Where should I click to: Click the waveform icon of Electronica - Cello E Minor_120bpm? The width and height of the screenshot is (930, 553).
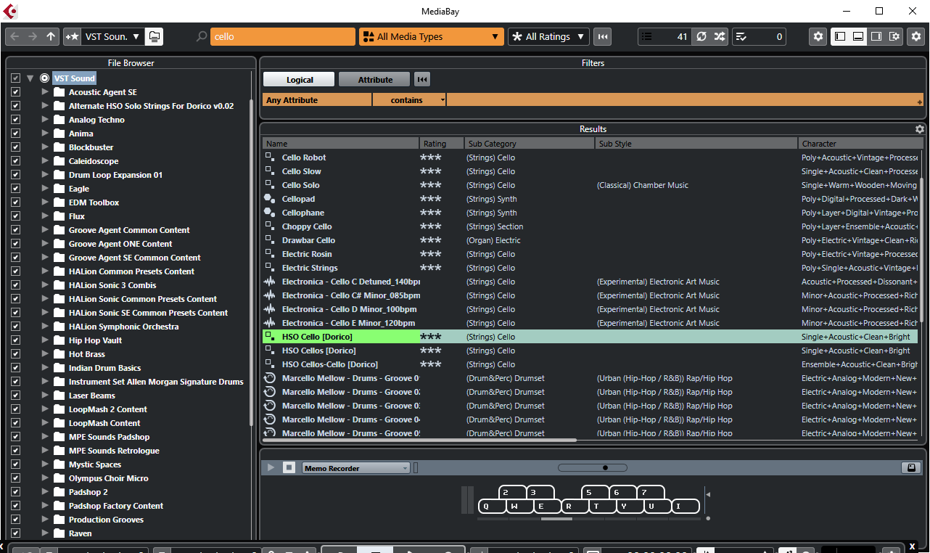(270, 323)
